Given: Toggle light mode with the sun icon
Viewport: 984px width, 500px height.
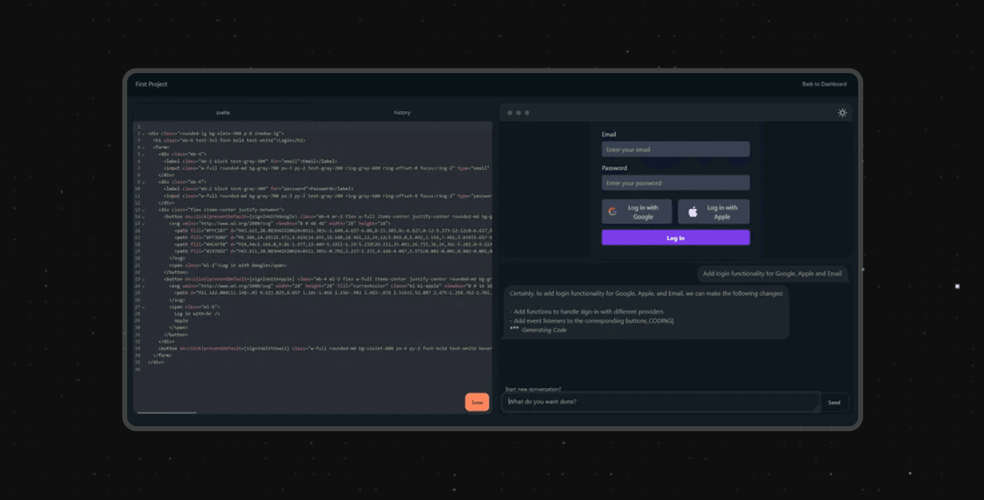Looking at the screenshot, I should pos(842,113).
